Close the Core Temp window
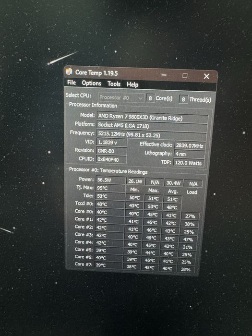The height and width of the screenshot is (336, 252). tap(206, 76)
